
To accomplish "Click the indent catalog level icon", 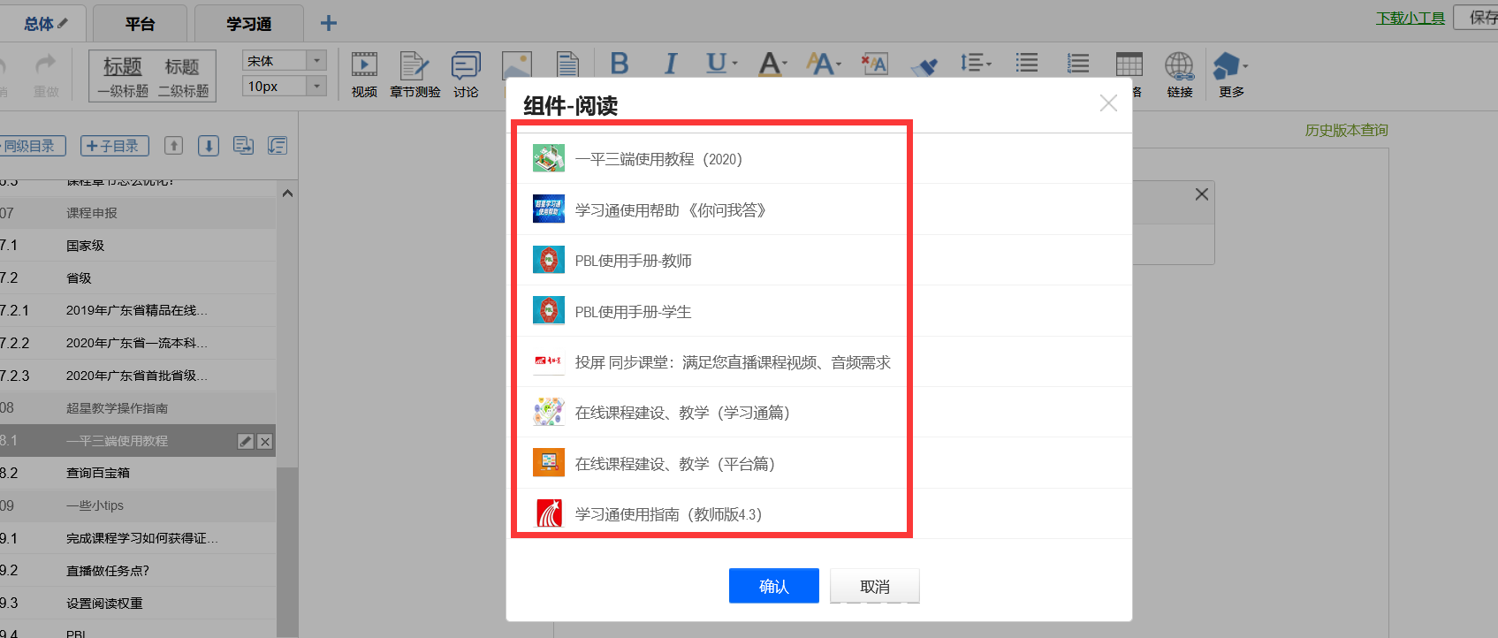I will [x=243, y=146].
